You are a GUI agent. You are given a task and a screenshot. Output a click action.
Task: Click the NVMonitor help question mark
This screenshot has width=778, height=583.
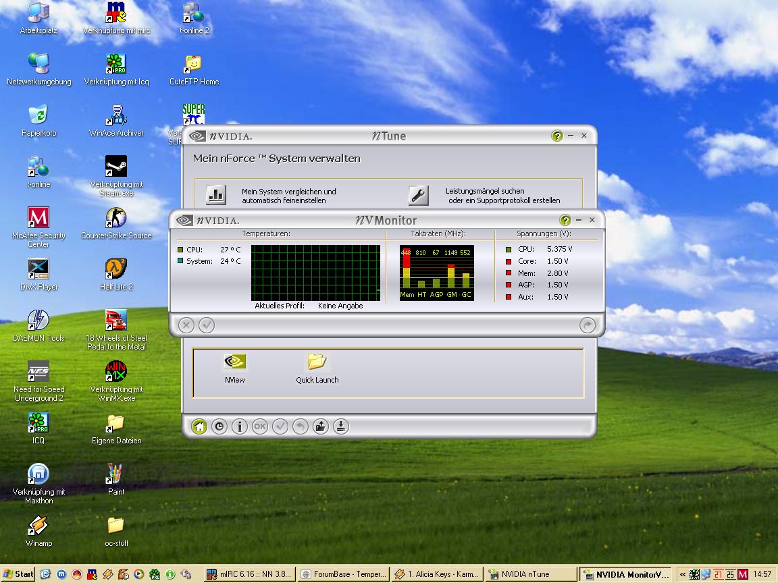565,220
